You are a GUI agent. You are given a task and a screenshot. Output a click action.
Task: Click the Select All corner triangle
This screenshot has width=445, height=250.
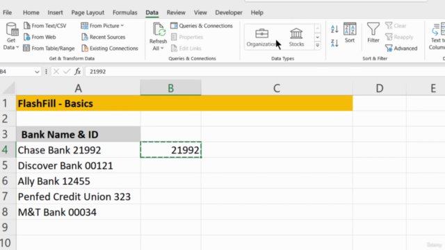(x=8, y=88)
